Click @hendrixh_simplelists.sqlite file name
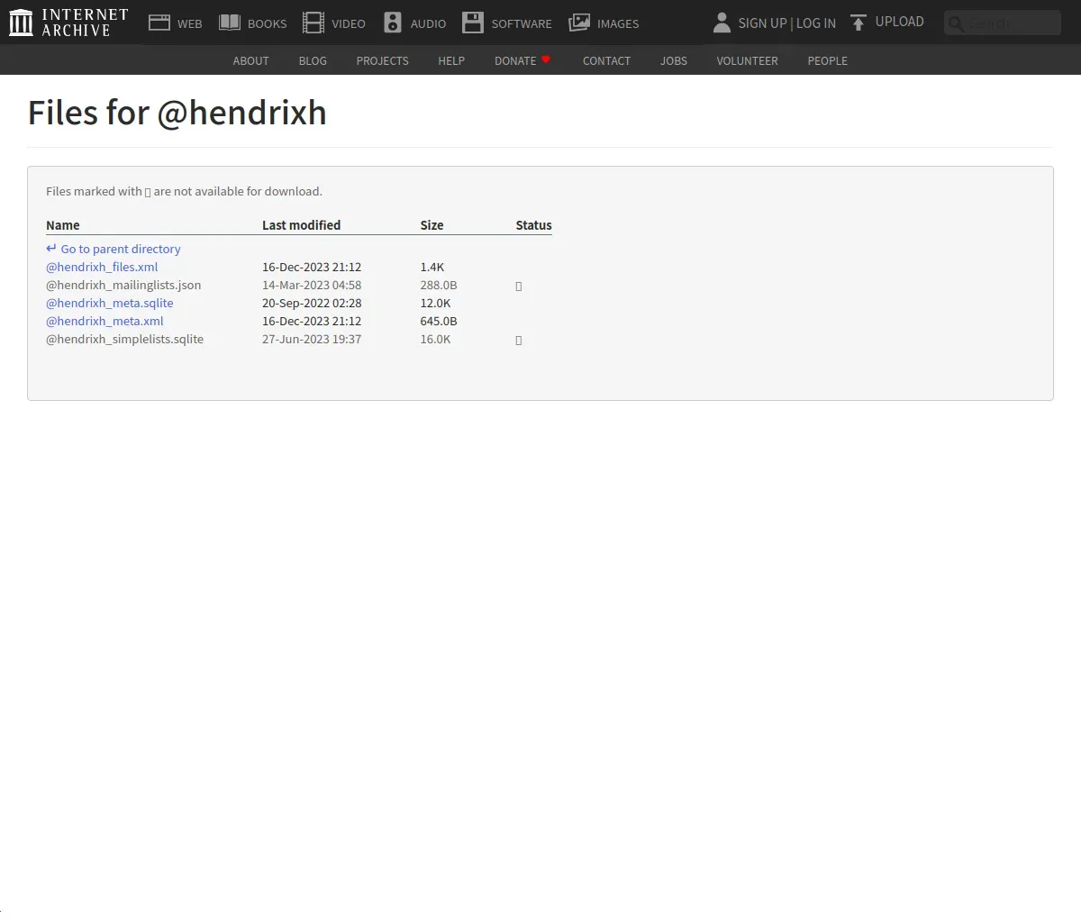Viewport: 1081px width, 919px height. point(124,339)
